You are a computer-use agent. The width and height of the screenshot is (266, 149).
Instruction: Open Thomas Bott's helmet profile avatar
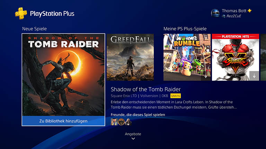coord(215,13)
